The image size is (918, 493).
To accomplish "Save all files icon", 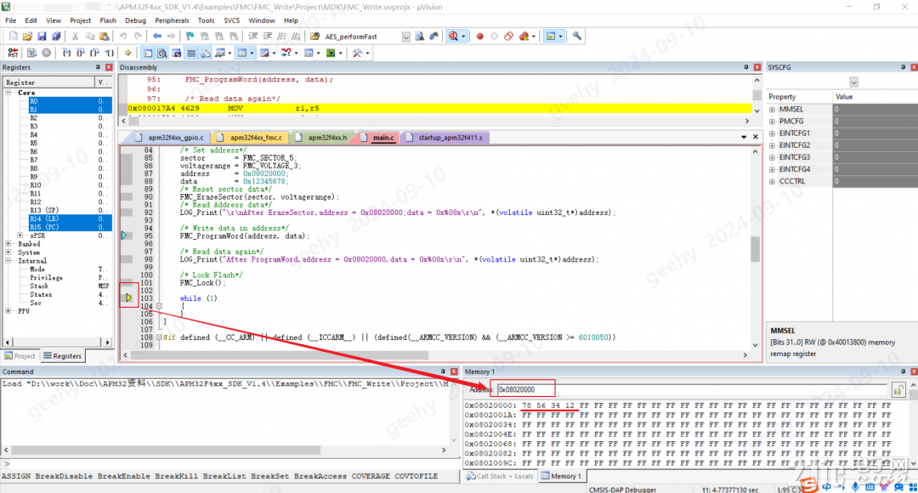I will 56,37.
